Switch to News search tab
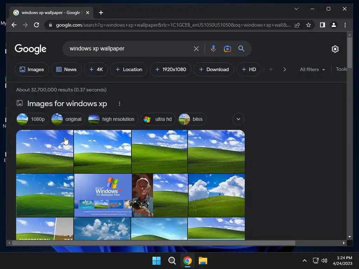The image size is (359, 269). (66, 69)
